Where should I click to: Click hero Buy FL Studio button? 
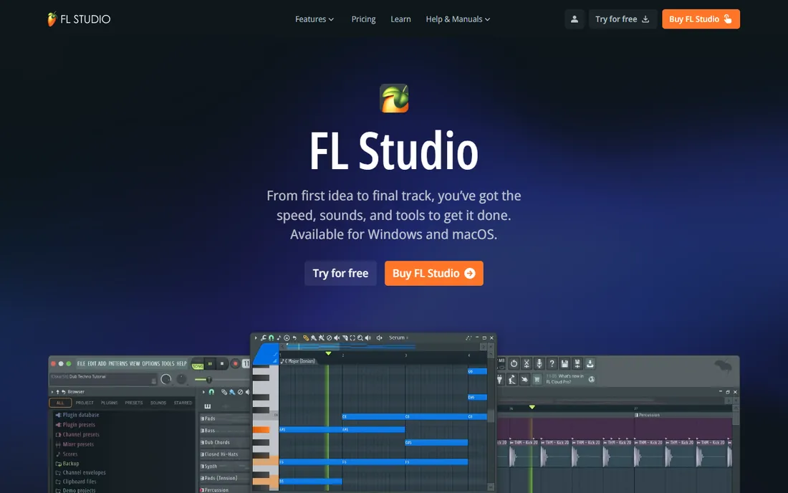(433, 274)
